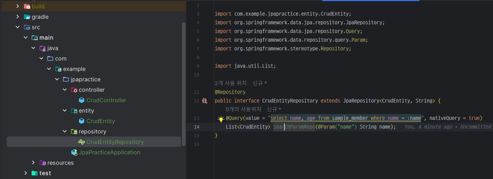The image size is (493, 179).
Task: Click the project panel vertical scrollbar
Action: (x=184, y=83)
